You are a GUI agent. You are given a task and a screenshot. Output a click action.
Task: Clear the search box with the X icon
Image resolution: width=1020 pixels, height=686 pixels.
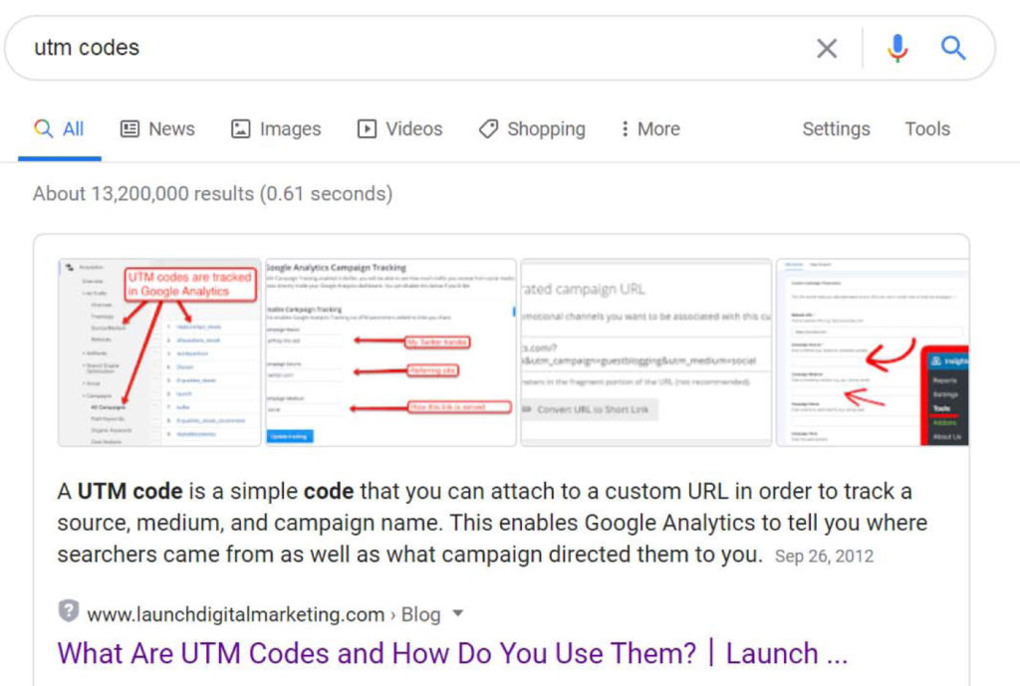(x=827, y=48)
